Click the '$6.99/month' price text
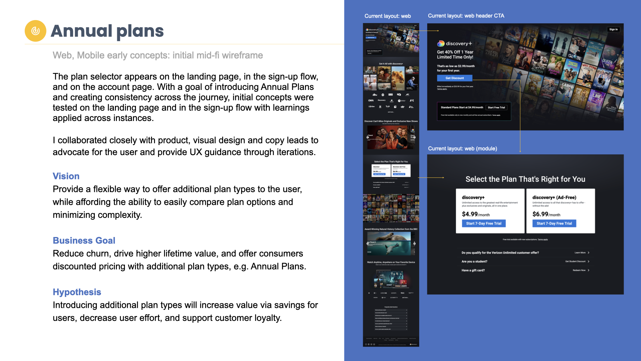The image size is (641, 361). pos(546,214)
